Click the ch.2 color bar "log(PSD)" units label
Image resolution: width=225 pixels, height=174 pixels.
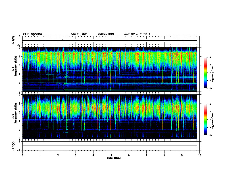[x=213, y=121]
